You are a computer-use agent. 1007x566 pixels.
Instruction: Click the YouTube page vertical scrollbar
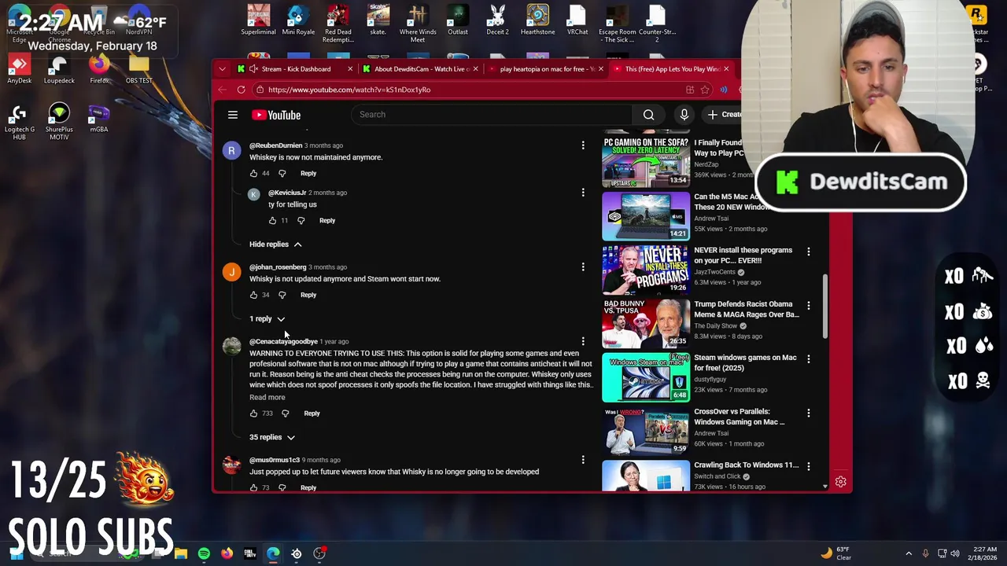click(824, 307)
